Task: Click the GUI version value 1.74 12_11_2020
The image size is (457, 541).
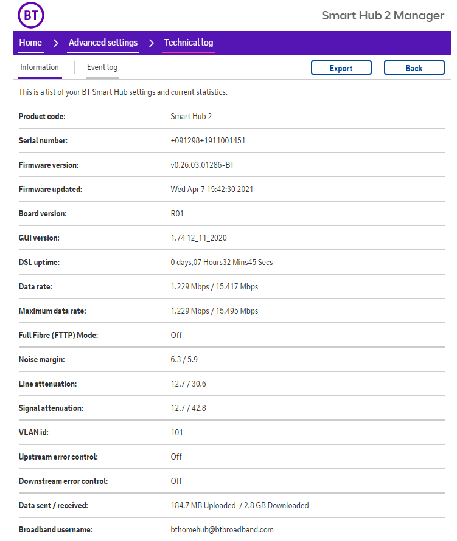Action: click(198, 238)
